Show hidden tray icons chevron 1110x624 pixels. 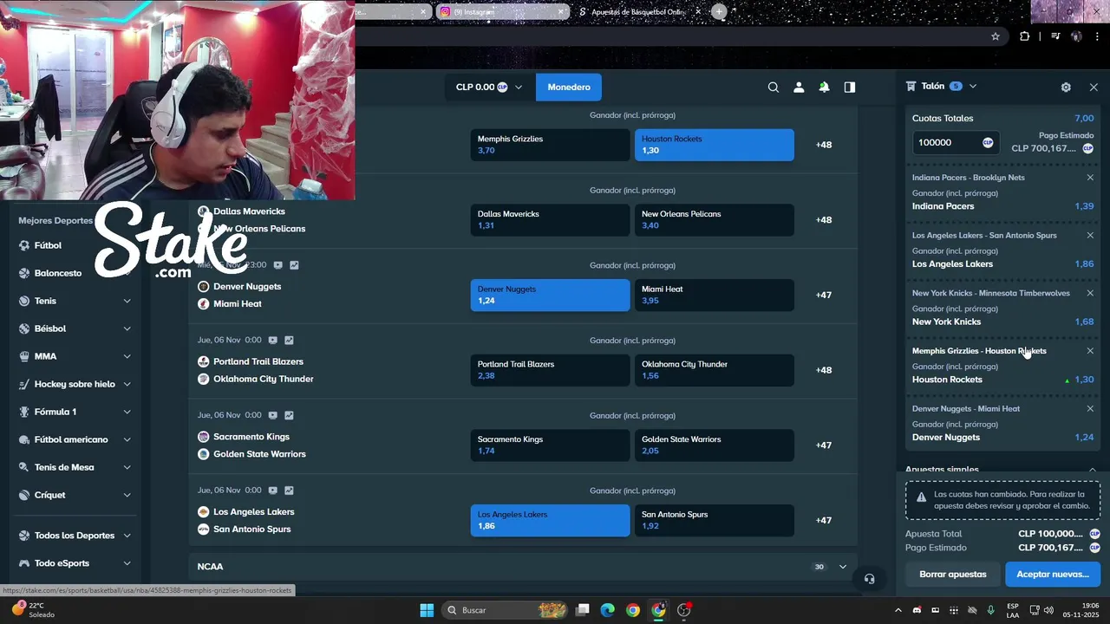point(898,610)
